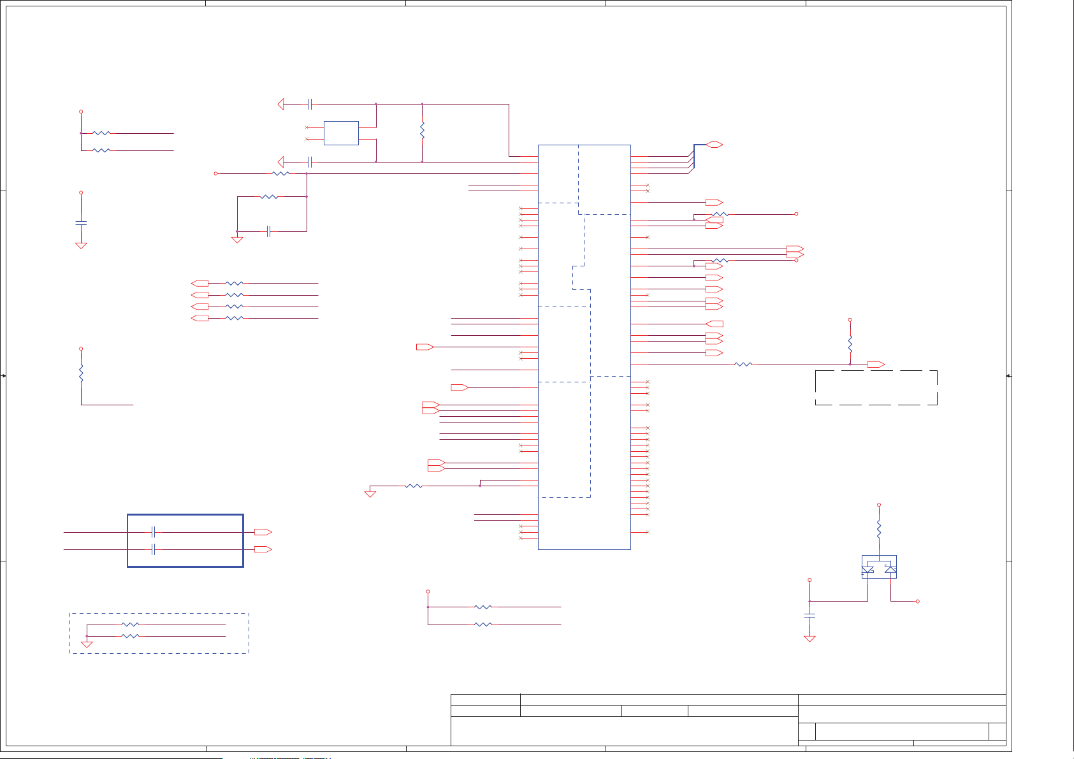Select the left-pointing input port on IC's right
1074x759 pixels.
[715, 324]
